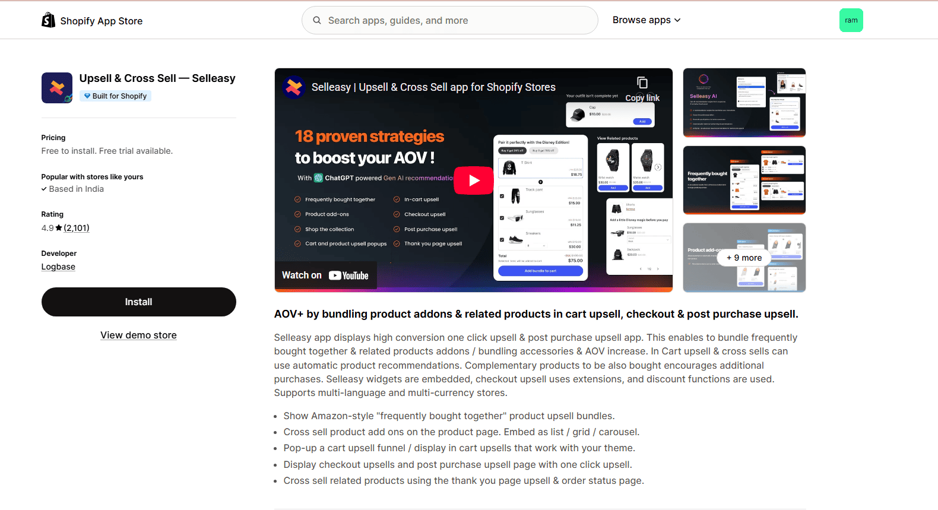This screenshot has height=510, width=938.
Task: Click the Selleasy channel avatar in video
Action: [x=294, y=87]
